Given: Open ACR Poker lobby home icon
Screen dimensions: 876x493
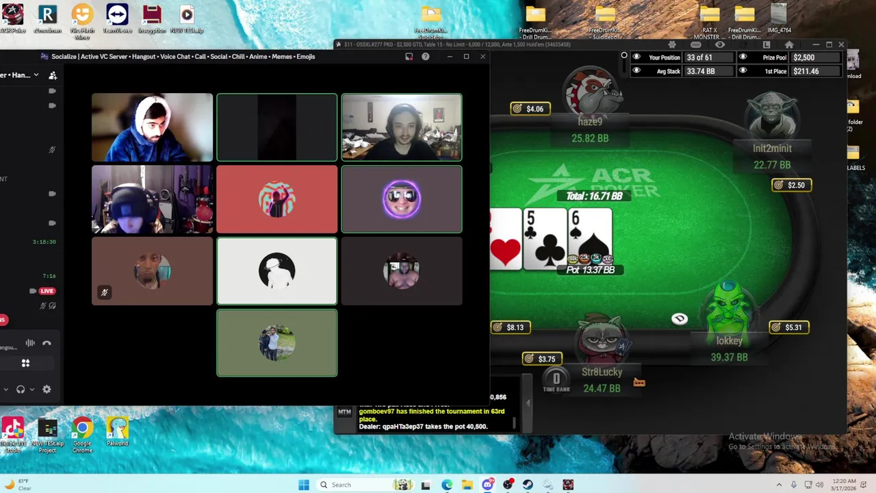Looking at the screenshot, I should (789, 45).
